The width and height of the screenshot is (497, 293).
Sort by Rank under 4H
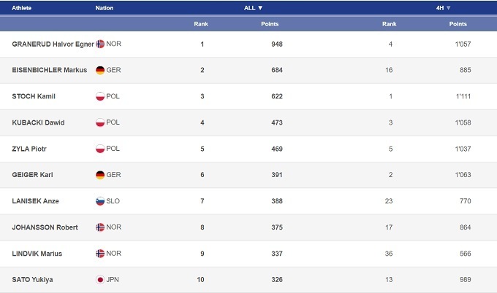[x=390, y=24]
